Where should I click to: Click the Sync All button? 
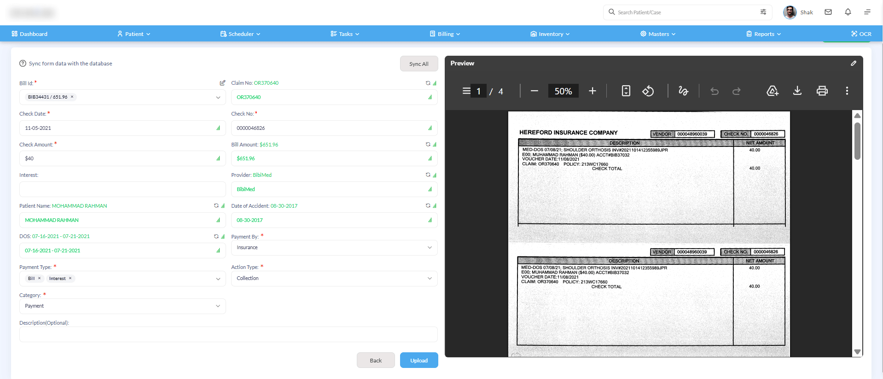pos(419,64)
